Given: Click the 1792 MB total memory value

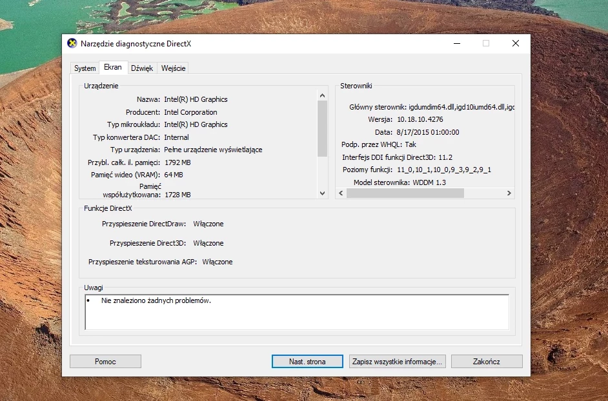Looking at the screenshot, I should [177, 162].
